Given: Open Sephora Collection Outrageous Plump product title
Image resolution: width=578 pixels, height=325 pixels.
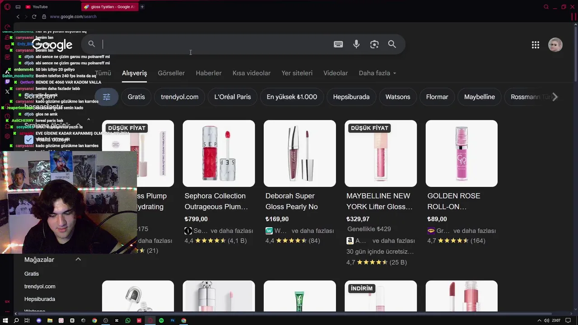Looking at the screenshot, I should point(216,201).
